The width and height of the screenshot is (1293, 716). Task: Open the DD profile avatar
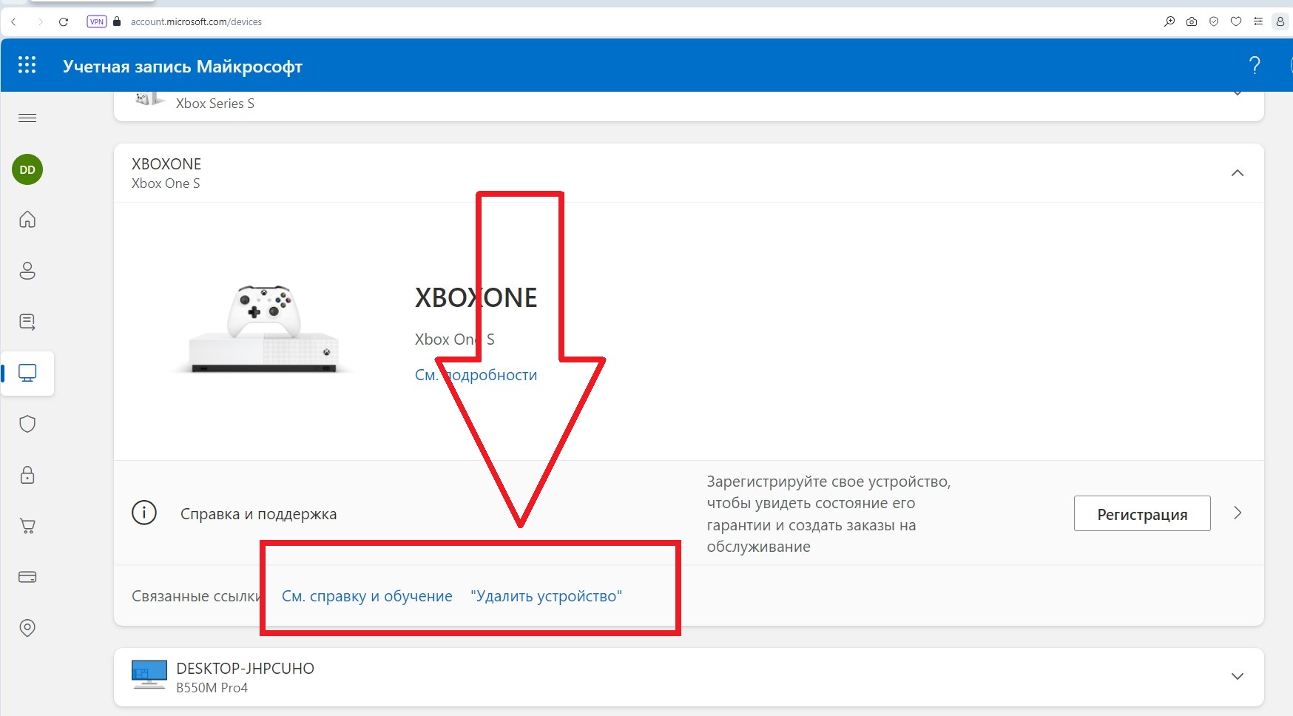pos(27,169)
